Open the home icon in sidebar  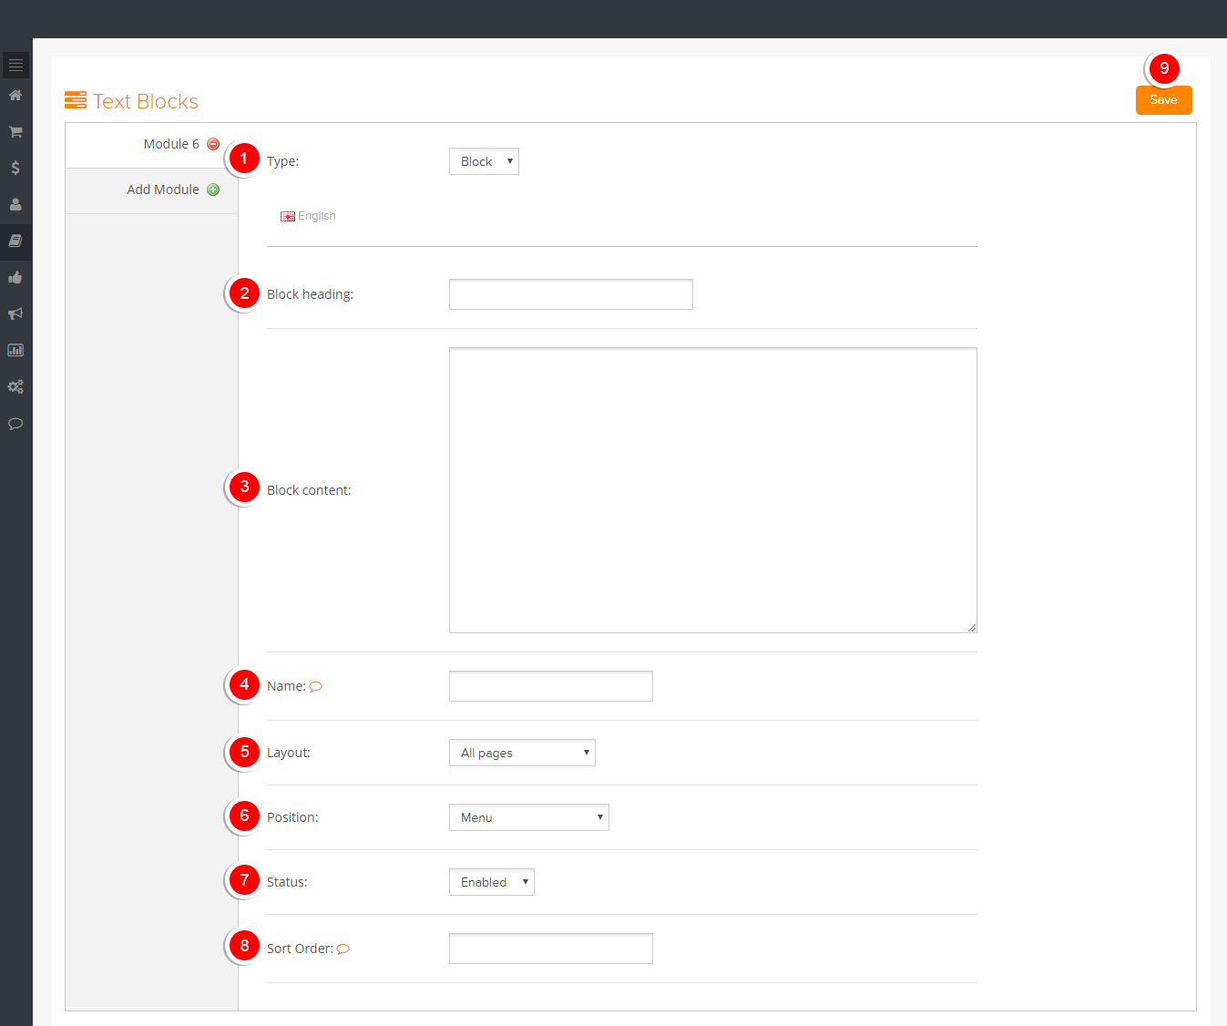(15, 95)
